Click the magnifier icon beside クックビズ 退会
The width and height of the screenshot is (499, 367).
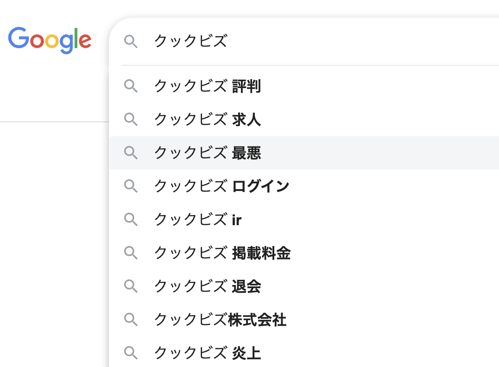tap(131, 286)
